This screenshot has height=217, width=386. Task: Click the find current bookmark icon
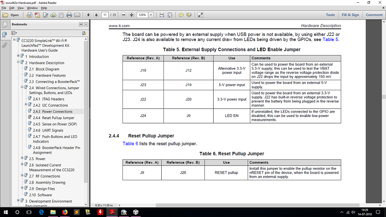click(84, 33)
